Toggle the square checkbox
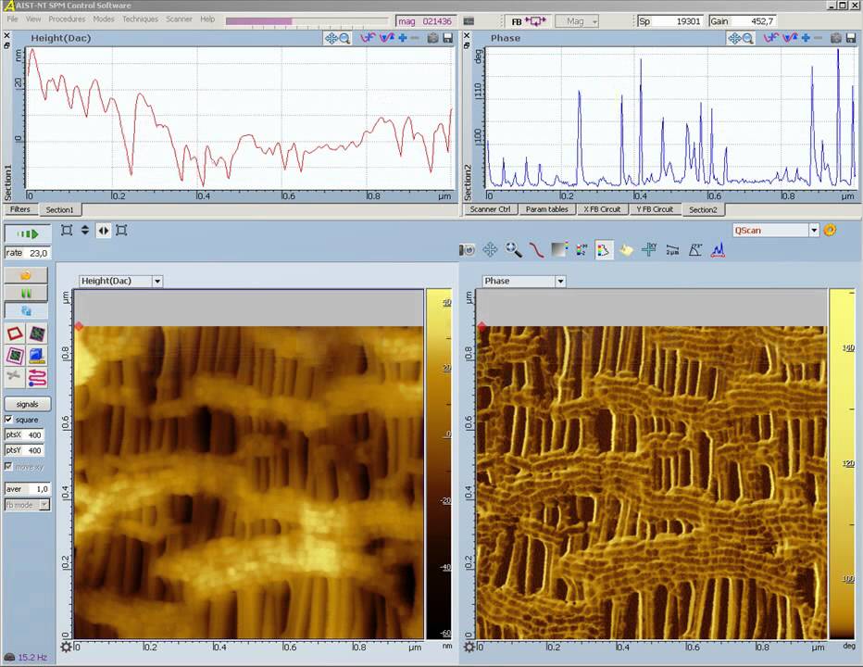This screenshot has width=863, height=667. [8, 419]
